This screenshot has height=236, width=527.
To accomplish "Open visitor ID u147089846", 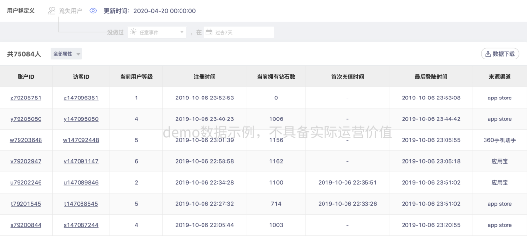I will (81, 183).
